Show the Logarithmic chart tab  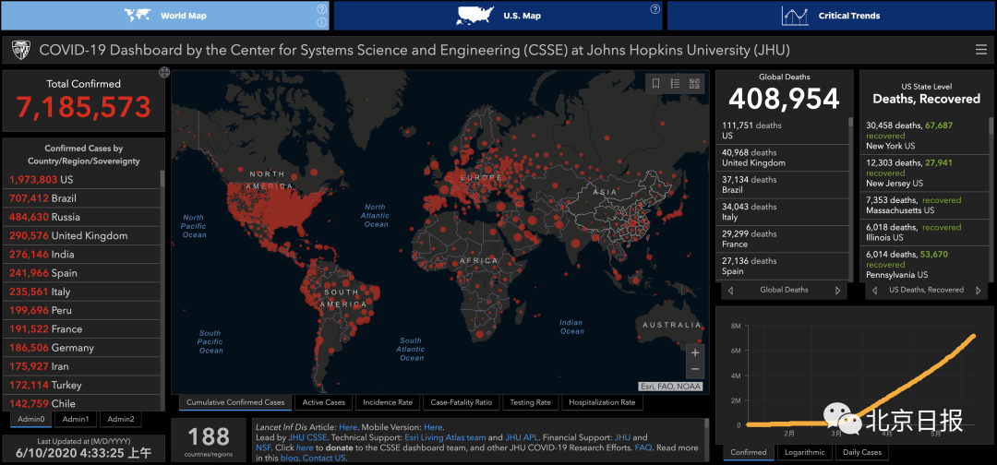[x=804, y=452]
